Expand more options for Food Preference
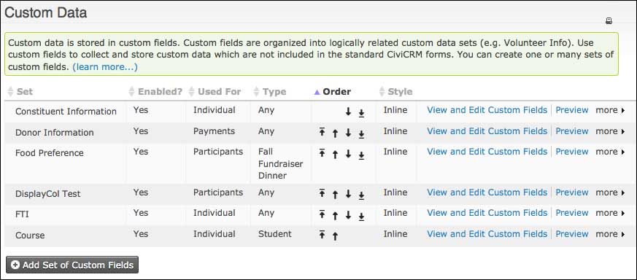This screenshot has width=637, height=280. click(x=610, y=152)
